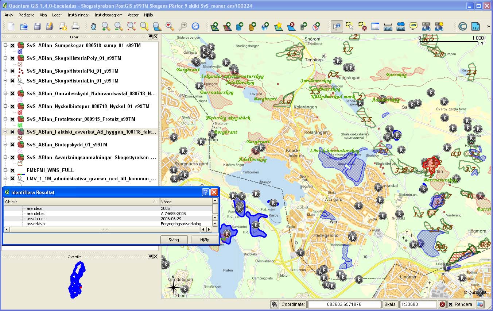Toggle SvS_ABlan_SkogoHistoriaLin layer checkbox
Image resolution: width=493 pixels, height=311 pixels.
[x=12, y=81]
